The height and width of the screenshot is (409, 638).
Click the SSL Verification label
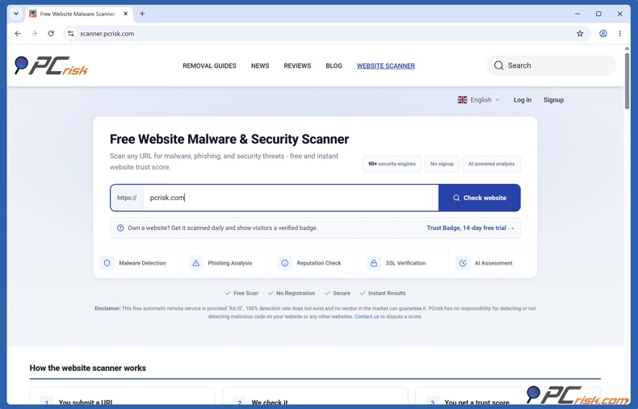click(405, 263)
